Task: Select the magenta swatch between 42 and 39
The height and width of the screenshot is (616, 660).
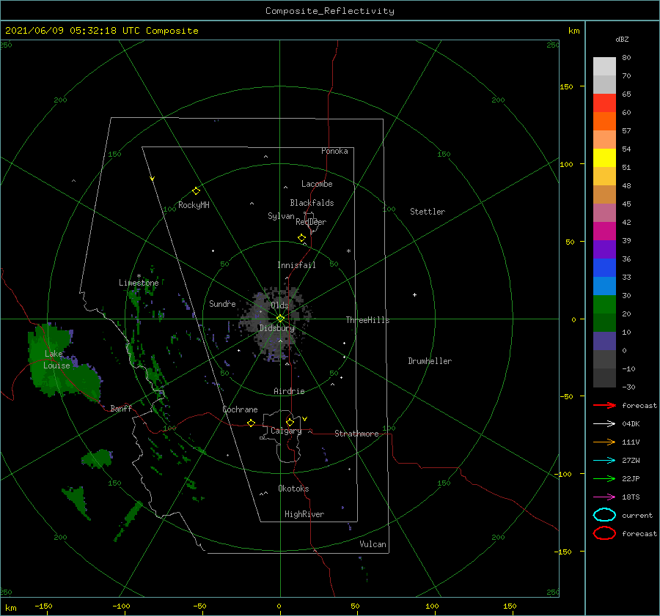Action: pos(604,231)
